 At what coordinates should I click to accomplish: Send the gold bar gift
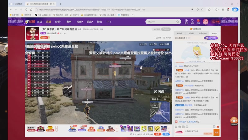pyautogui.click(x=157, y=128)
